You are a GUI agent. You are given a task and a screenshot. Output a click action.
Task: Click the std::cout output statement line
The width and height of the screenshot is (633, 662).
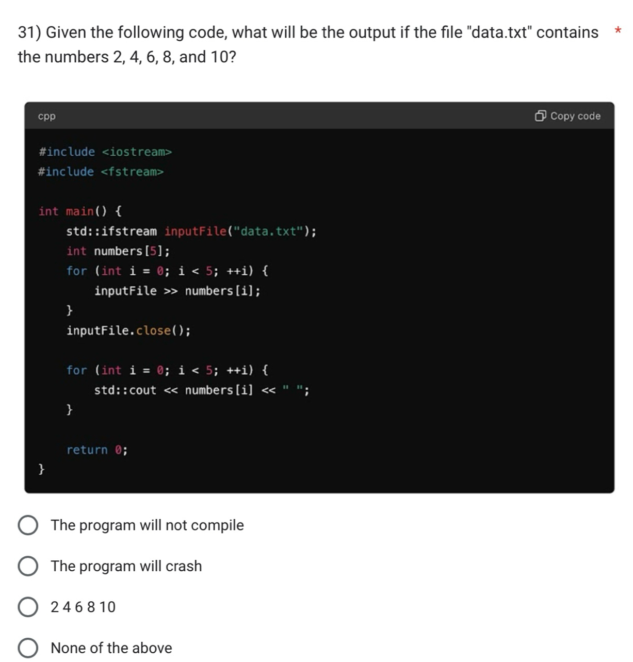tap(201, 390)
